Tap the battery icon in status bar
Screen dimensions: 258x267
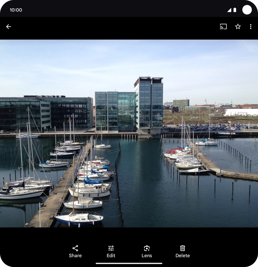pos(235,10)
